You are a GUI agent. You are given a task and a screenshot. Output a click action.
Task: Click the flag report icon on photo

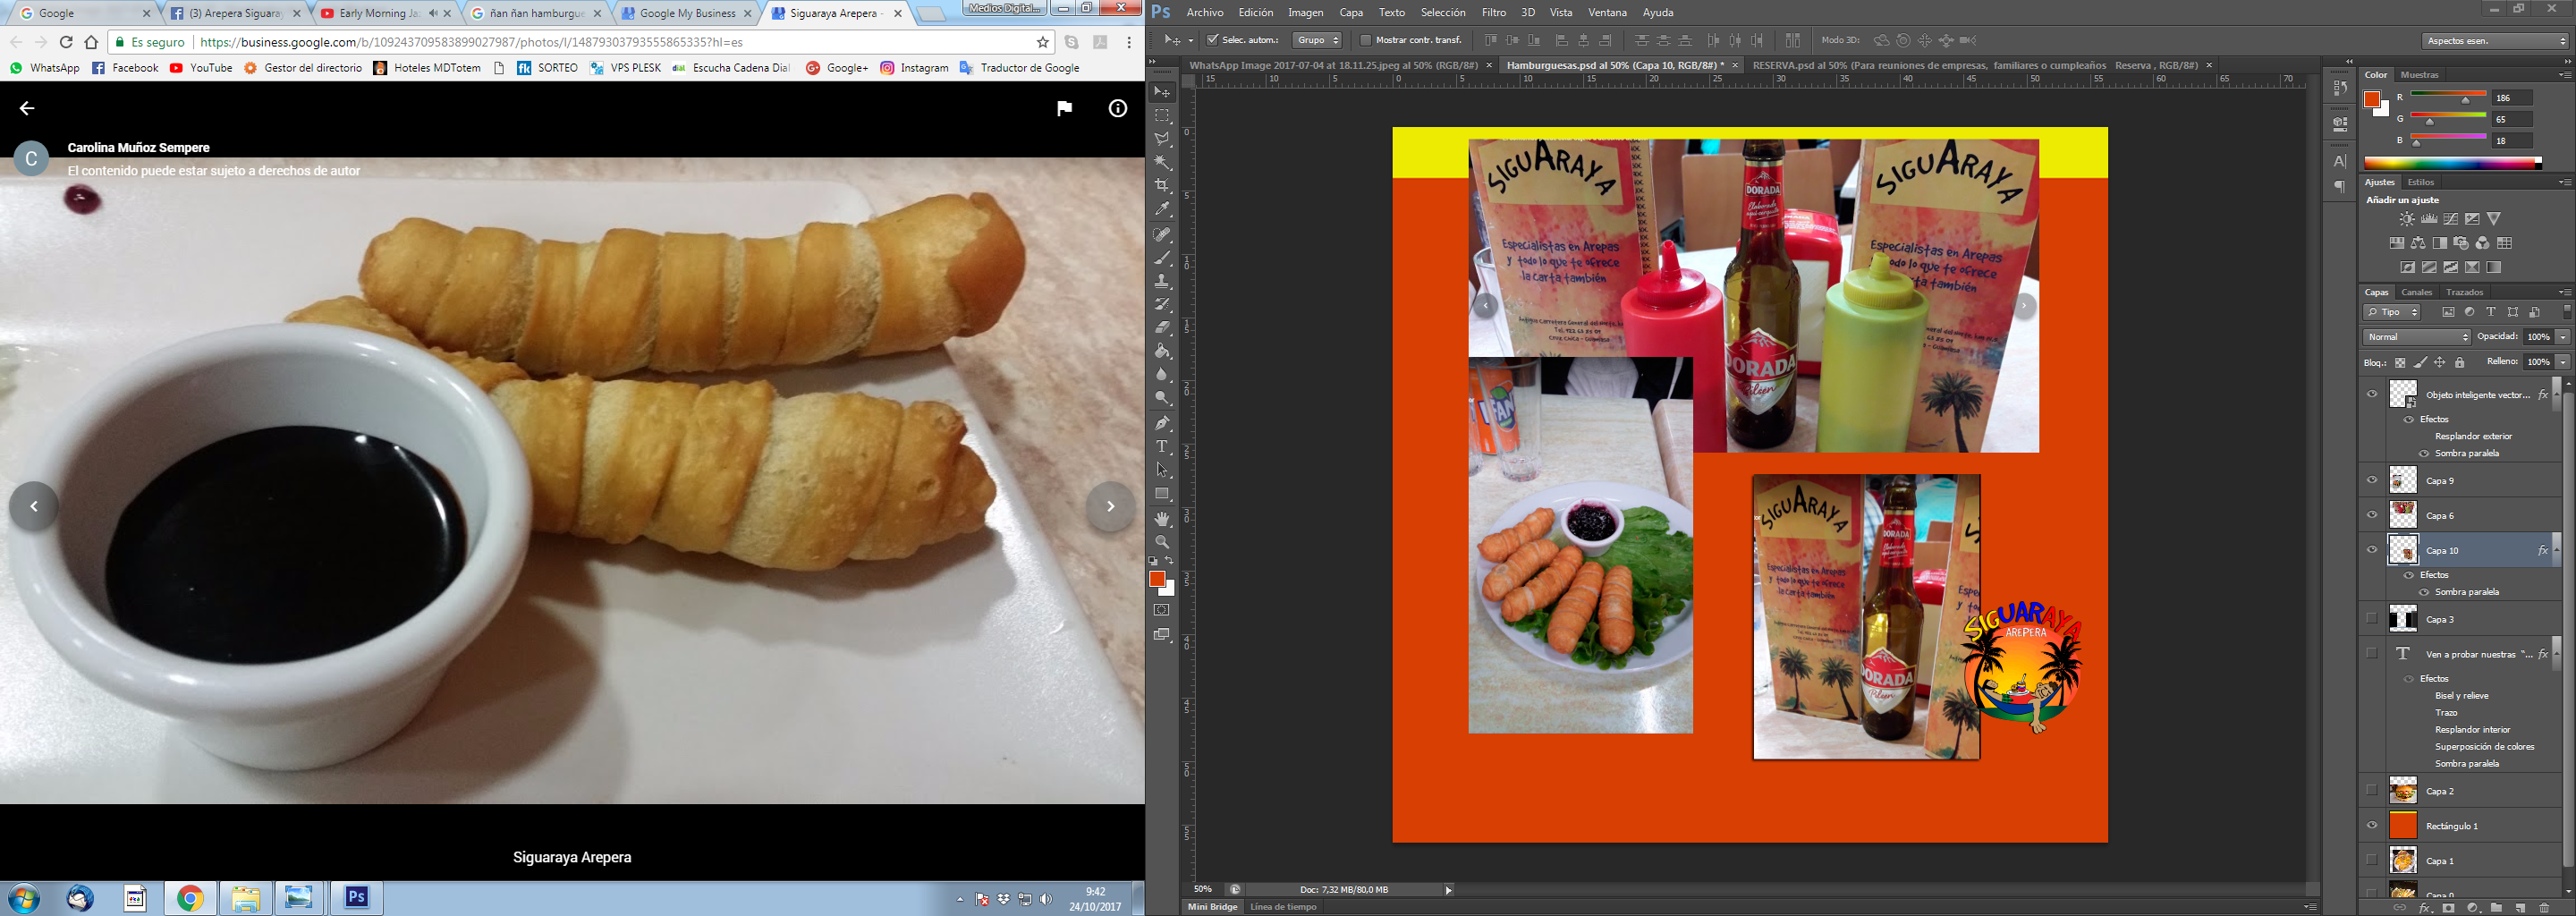point(1064,109)
